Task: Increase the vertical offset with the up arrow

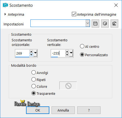Action: pos(67,52)
